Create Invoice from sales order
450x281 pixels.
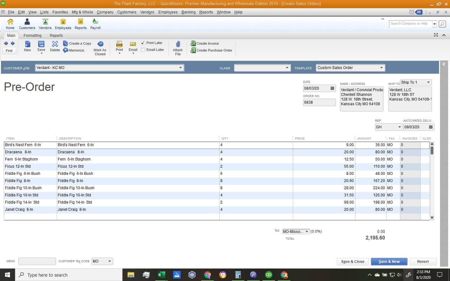205,43
